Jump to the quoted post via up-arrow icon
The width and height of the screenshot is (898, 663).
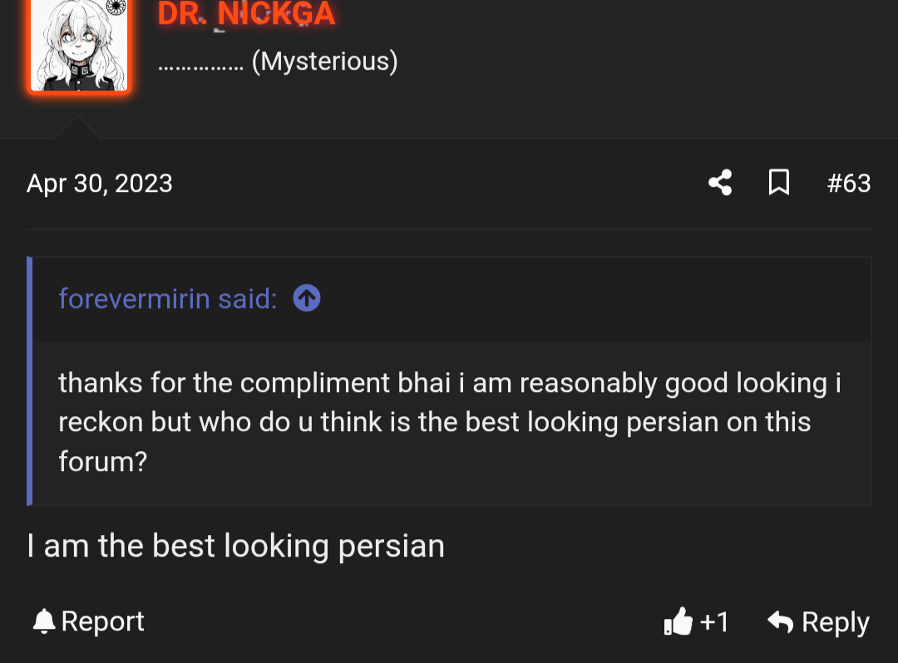pos(307,298)
